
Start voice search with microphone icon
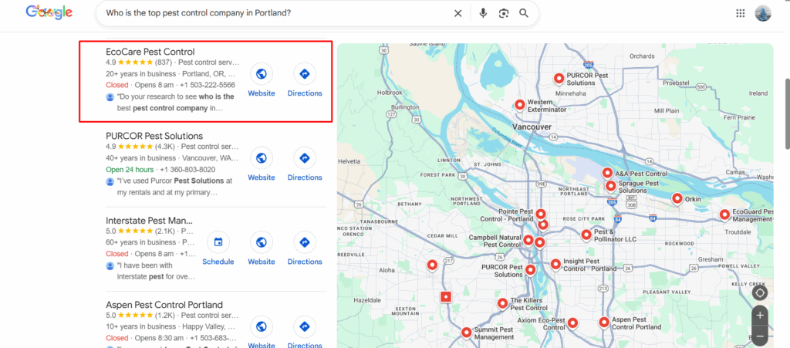click(x=483, y=13)
